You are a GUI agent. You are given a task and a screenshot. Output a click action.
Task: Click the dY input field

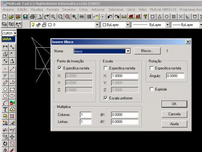point(125,122)
